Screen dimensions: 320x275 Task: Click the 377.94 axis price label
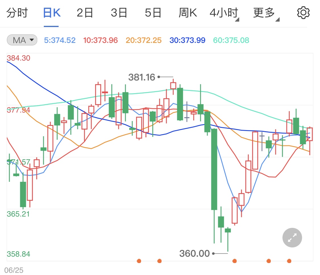(18, 110)
